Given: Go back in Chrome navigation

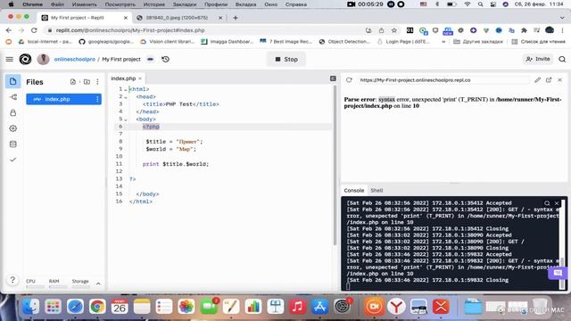Looking at the screenshot, I should coord(9,30).
